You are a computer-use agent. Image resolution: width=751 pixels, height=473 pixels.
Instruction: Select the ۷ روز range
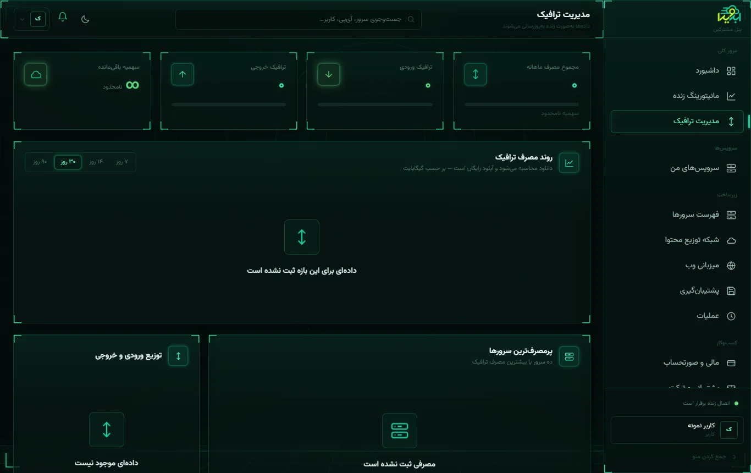pyautogui.click(x=122, y=162)
